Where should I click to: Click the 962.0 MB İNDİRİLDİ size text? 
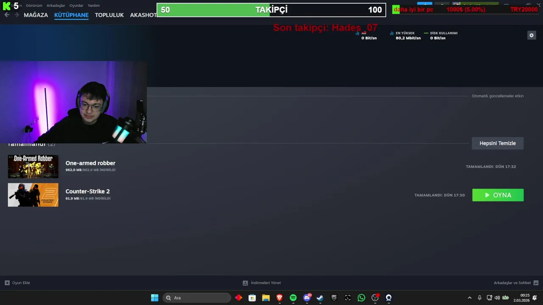pyautogui.click(x=90, y=170)
